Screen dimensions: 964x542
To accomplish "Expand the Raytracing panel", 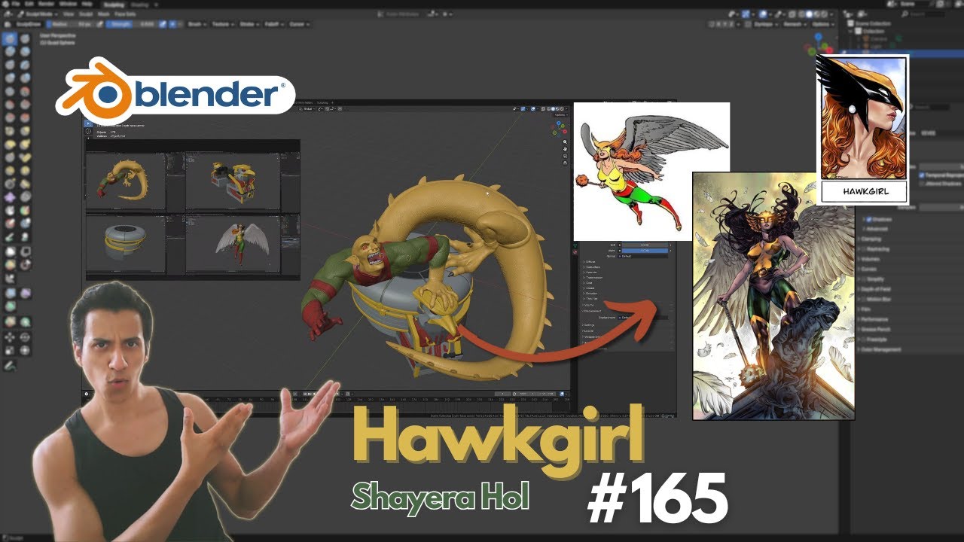I will pyautogui.click(x=878, y=249).
